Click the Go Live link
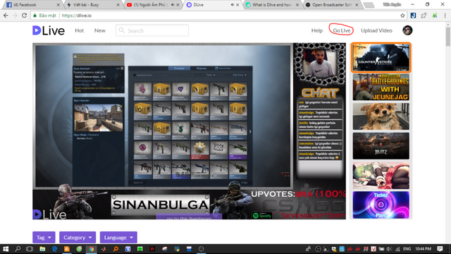The width and height of the screenshot is (451, 254). [341, 30]
